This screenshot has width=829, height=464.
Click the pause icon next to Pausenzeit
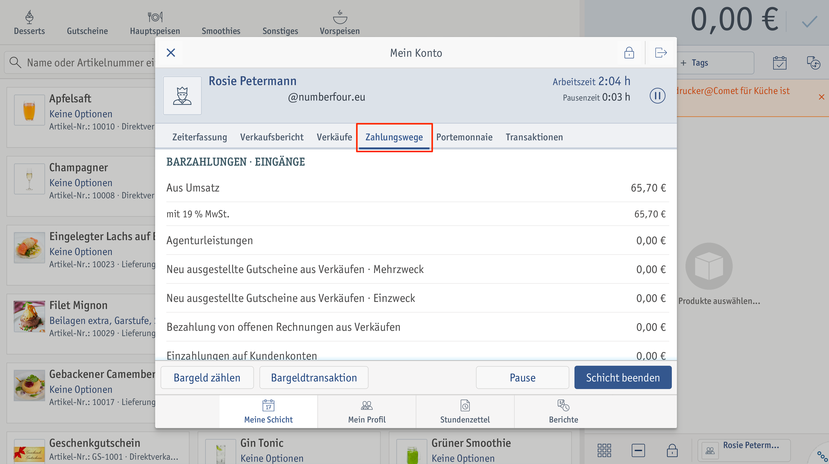coord(657,95)
